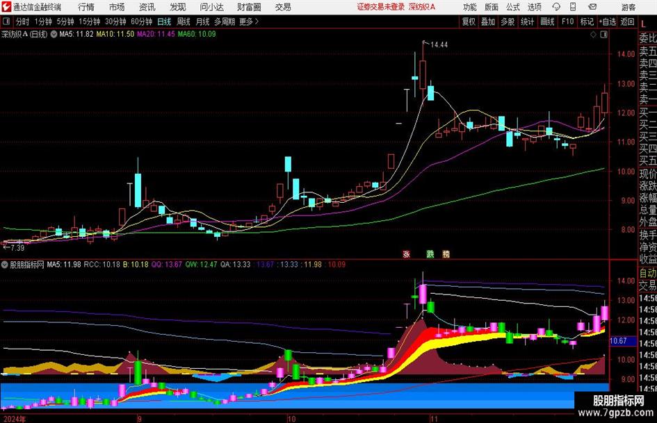Click the 7.39 low price label
The width and height of the screenshot is (657, 423).
pyautogui.click(x=17, y=248)
